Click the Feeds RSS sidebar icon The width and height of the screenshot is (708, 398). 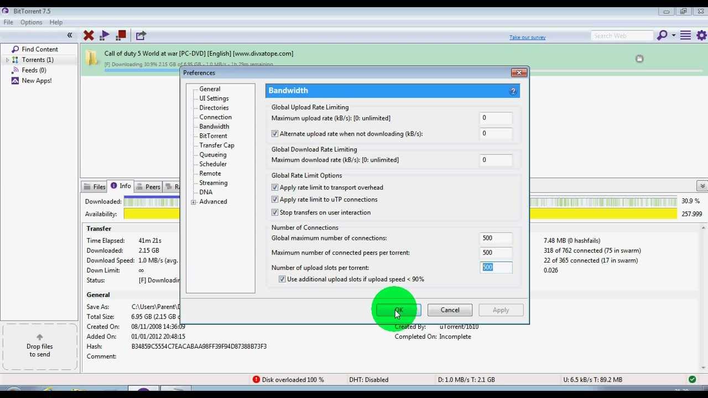coord(15,70)
